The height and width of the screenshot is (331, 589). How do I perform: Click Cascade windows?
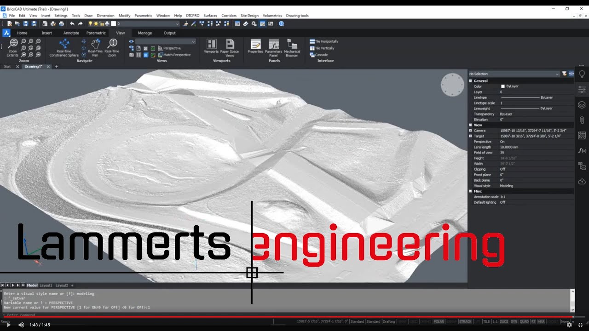319,55
